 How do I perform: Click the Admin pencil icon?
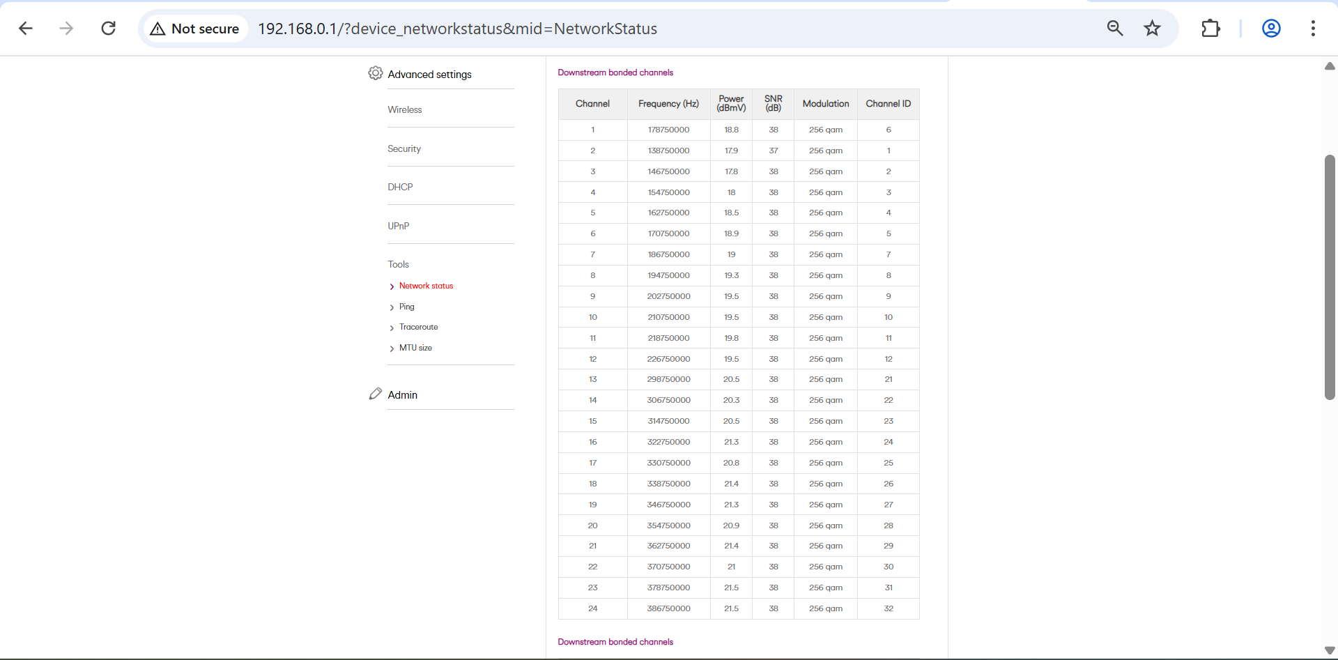coord(376,394)
